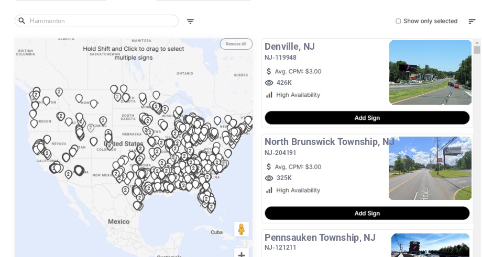Click North Brunswick availability bars icon
The width and height of the screenshot is (482, 257).
point(269,190)
